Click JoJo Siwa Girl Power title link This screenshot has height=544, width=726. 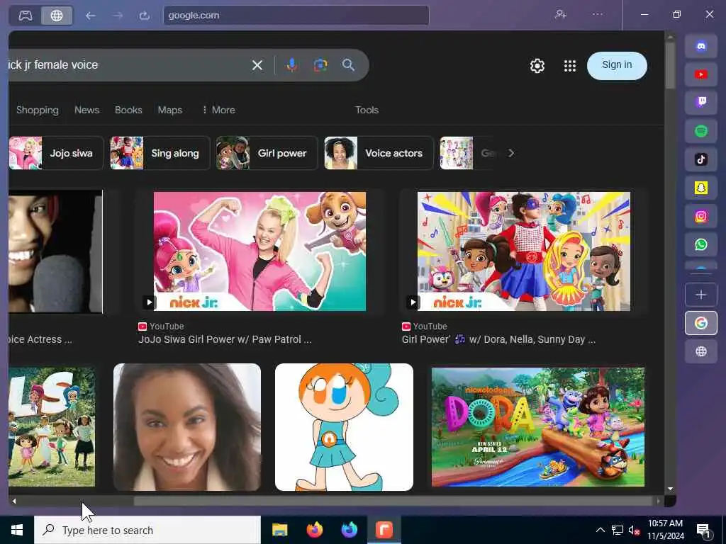(225, 339)
